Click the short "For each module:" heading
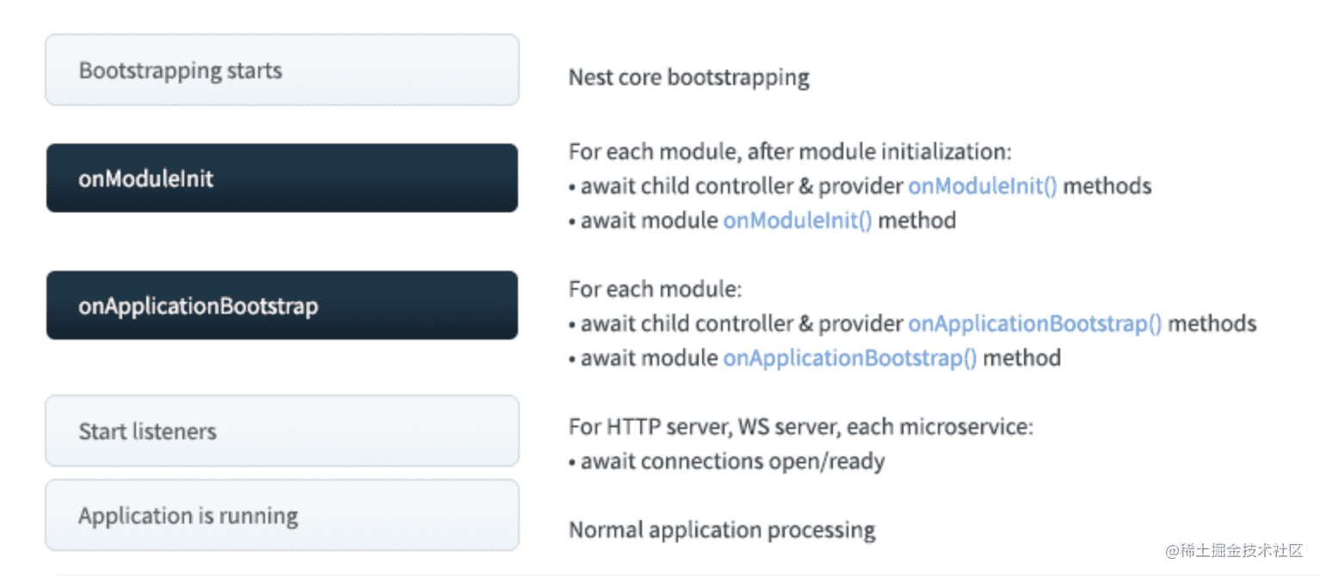 (654, 289)
